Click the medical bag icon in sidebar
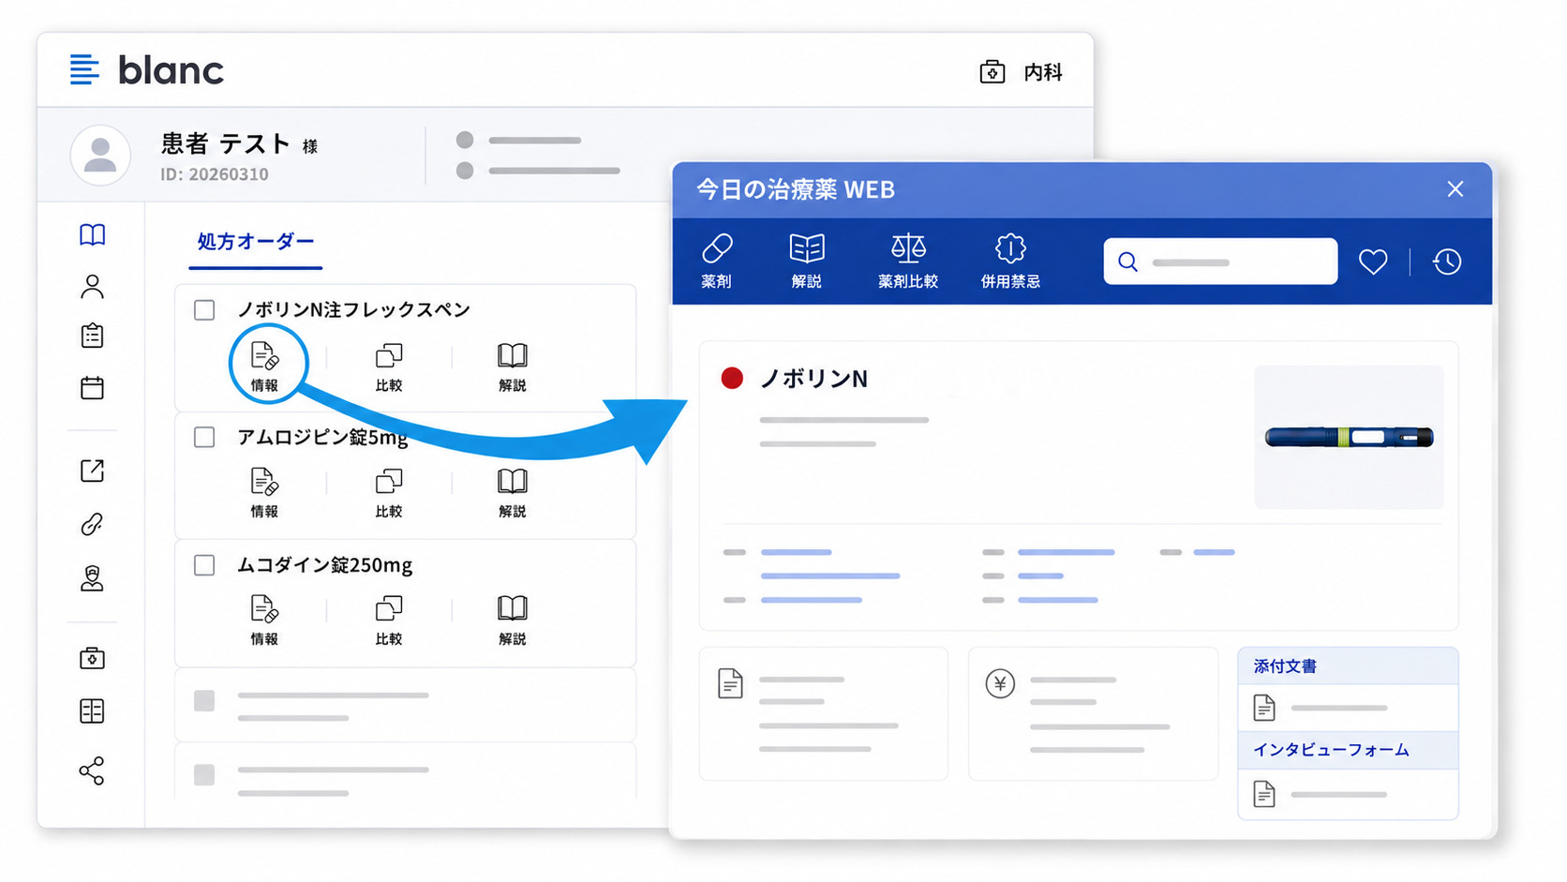 click(92, 658)
